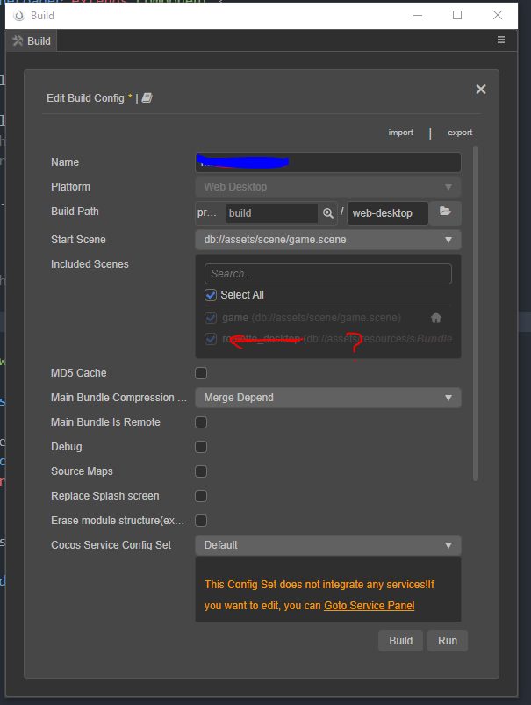Screen dimensions: 531x705
Task: Toggle Select All scenes checkbox
Action: [x=211, y=295]
